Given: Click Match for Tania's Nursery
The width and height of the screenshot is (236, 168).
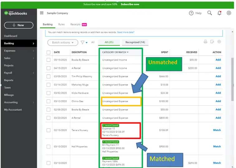Looking at the screenshot, I should tap(217, 130).
